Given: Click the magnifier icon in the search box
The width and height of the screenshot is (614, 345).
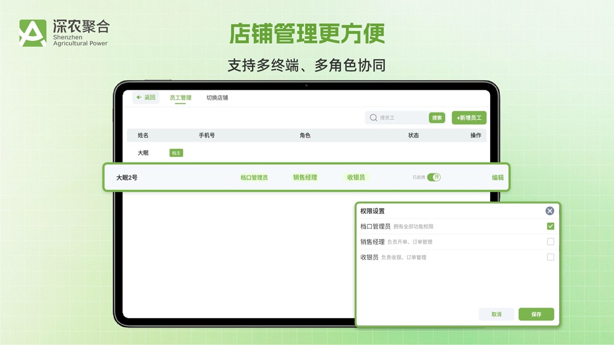Looking at the screenshot, I should point(372,117).
